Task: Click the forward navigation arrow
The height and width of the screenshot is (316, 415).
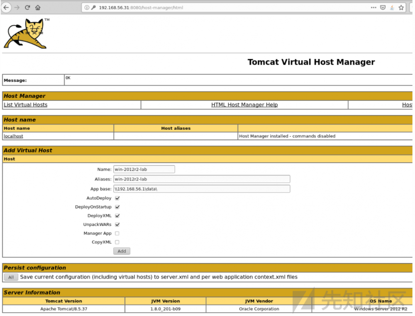Action: pos(17,7)
